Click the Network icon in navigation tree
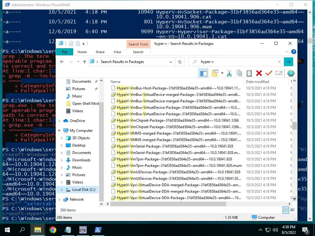 coord(66,199)
